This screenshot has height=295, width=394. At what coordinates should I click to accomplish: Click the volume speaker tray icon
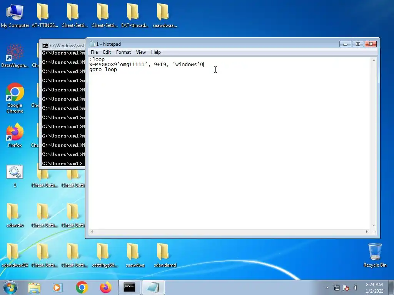(x=355, y=288)
